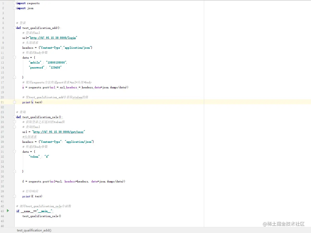
Task: Click the fold marker at print(r.text) line
Action: [15, 102]
